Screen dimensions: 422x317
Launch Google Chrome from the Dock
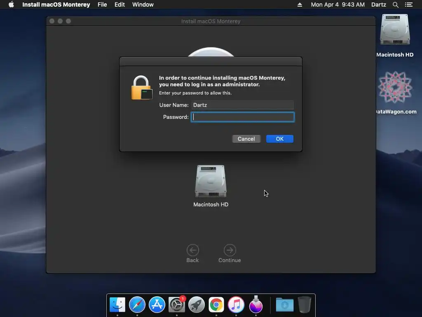tap(216, 305)
